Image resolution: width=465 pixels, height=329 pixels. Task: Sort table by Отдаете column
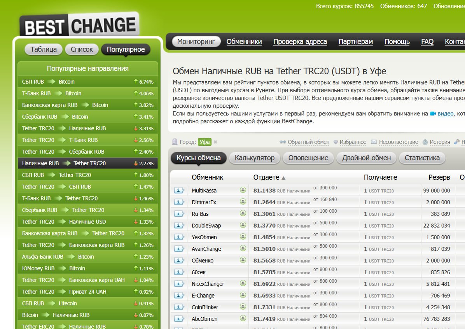point(266,177)
